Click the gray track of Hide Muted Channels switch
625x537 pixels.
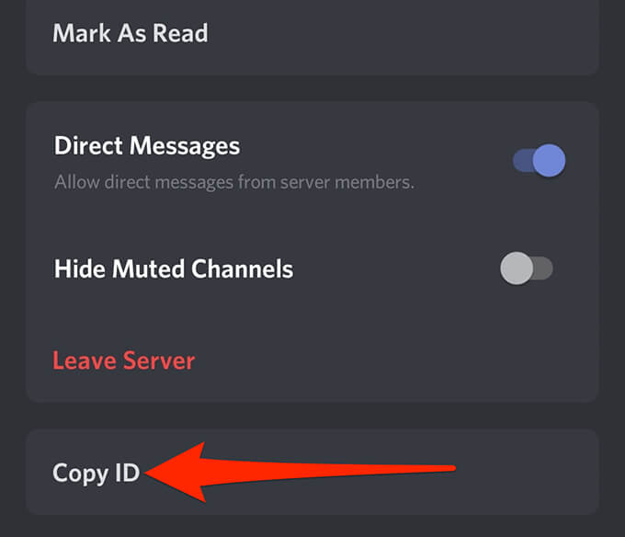[x=543, y=268]
